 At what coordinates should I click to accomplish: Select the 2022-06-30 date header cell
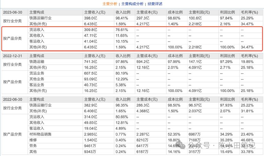tap(13, 100)
